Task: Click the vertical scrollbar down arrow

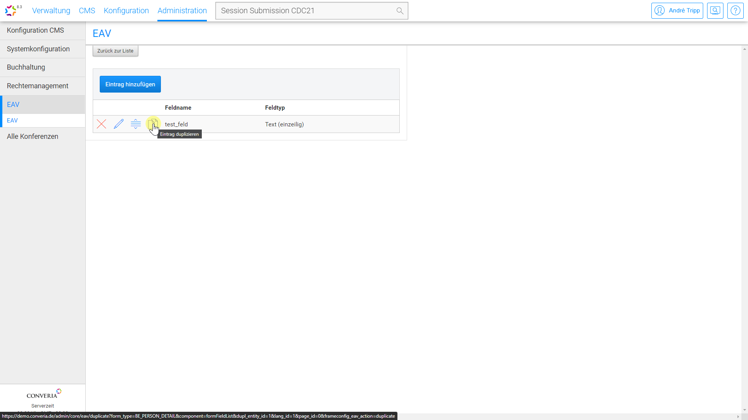Action: pos(744,410)
